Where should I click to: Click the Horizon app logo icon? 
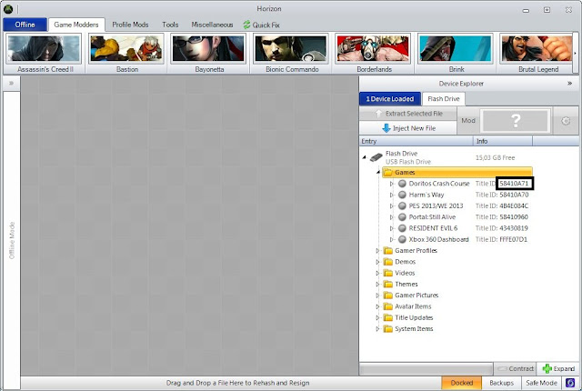[8, 9]
